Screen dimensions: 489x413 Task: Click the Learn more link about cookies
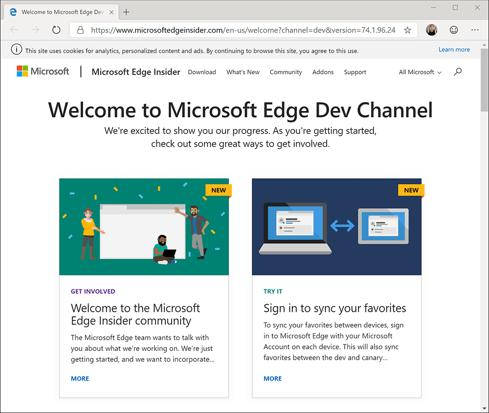454,49
